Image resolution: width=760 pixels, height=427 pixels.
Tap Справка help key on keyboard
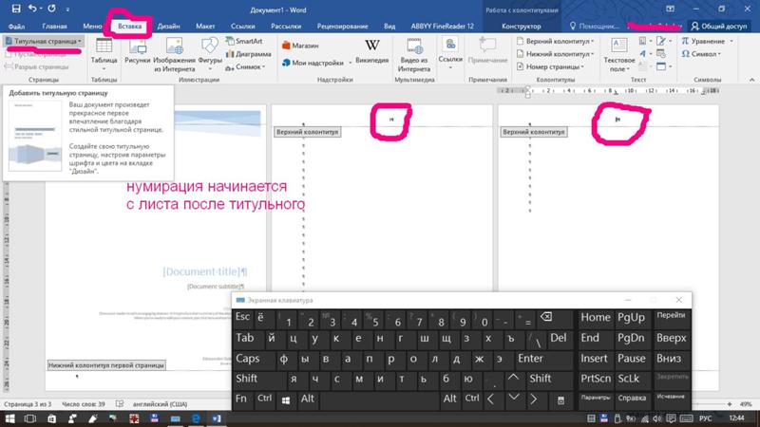click(632, 398)
